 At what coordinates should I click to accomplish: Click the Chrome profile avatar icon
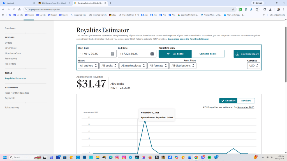[x=278, y=9]
